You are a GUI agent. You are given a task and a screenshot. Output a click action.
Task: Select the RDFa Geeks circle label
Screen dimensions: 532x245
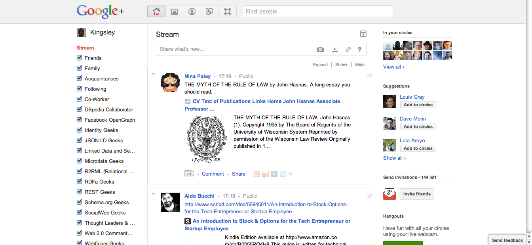(99, 182)
